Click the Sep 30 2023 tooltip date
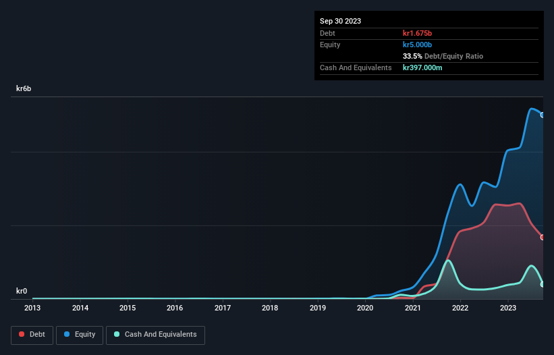 click(340, 21)
